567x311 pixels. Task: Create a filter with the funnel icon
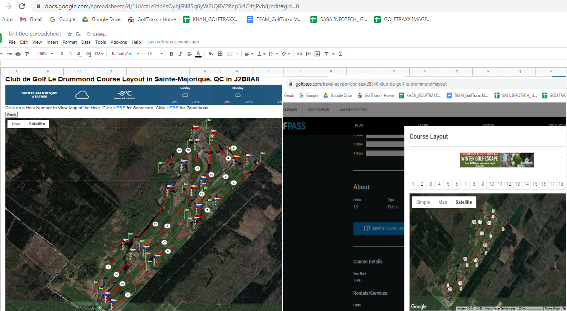point(327,54)
